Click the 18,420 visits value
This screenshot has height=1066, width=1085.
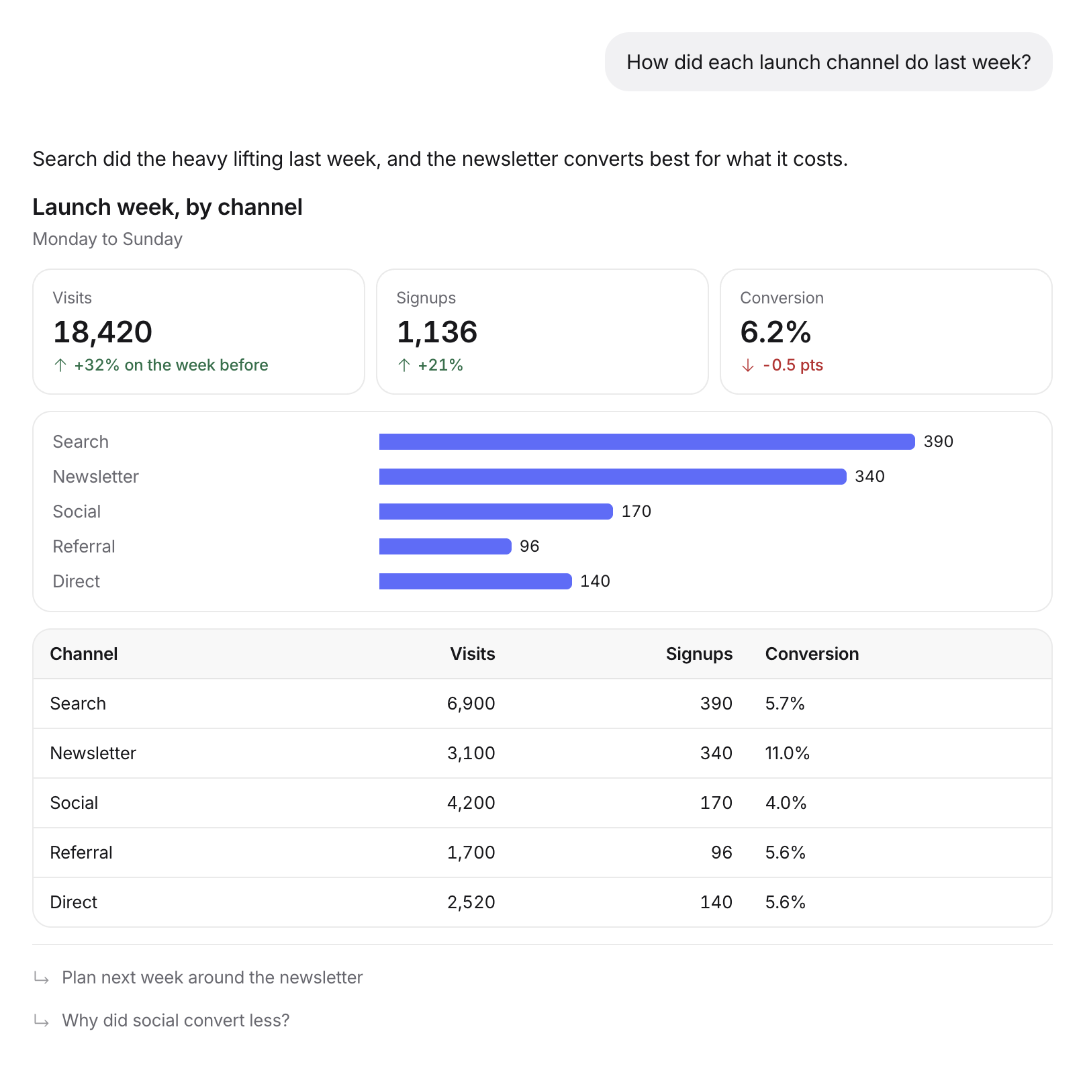point(103,332)
